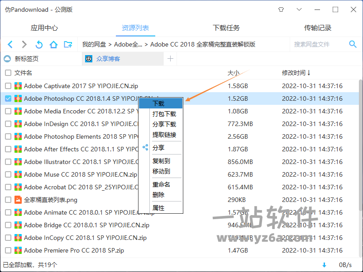Click the download speed arrow icon
Screen dimensions: 363x272
tap(325, 265)
